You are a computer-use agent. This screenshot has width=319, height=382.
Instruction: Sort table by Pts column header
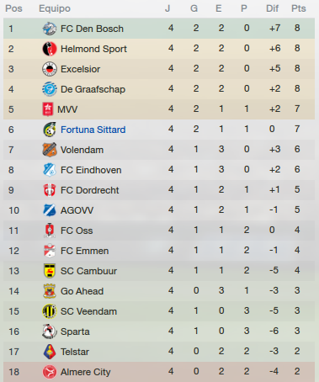click(299, 8)
